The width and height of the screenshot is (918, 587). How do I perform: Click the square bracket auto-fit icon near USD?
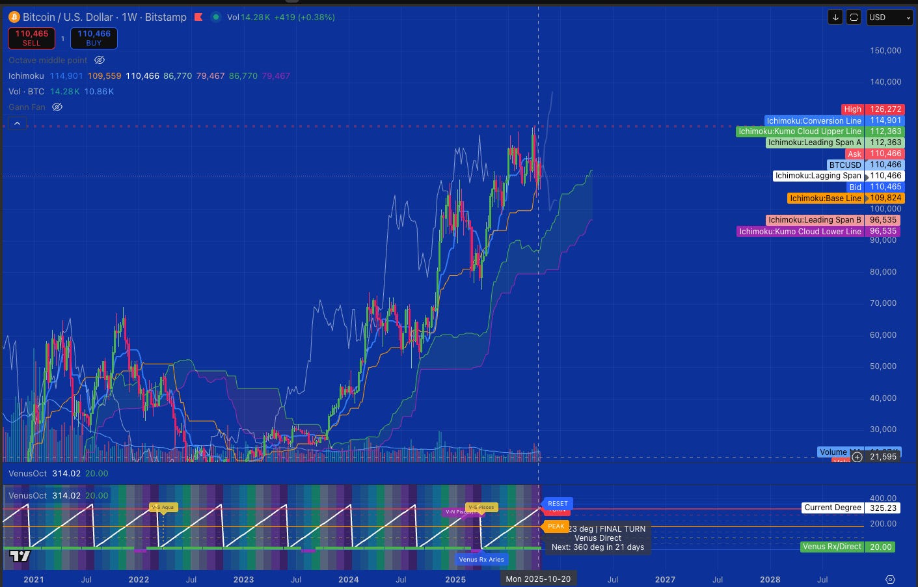point(854,18)
